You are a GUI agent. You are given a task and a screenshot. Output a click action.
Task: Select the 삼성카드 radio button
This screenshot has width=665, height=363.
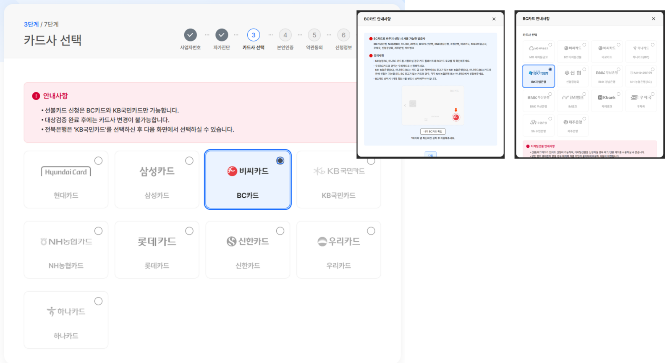click(189, 161)
